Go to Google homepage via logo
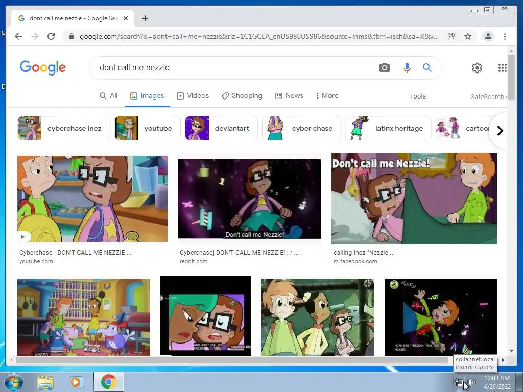The image size is (523, 392). tap(43, 68)
